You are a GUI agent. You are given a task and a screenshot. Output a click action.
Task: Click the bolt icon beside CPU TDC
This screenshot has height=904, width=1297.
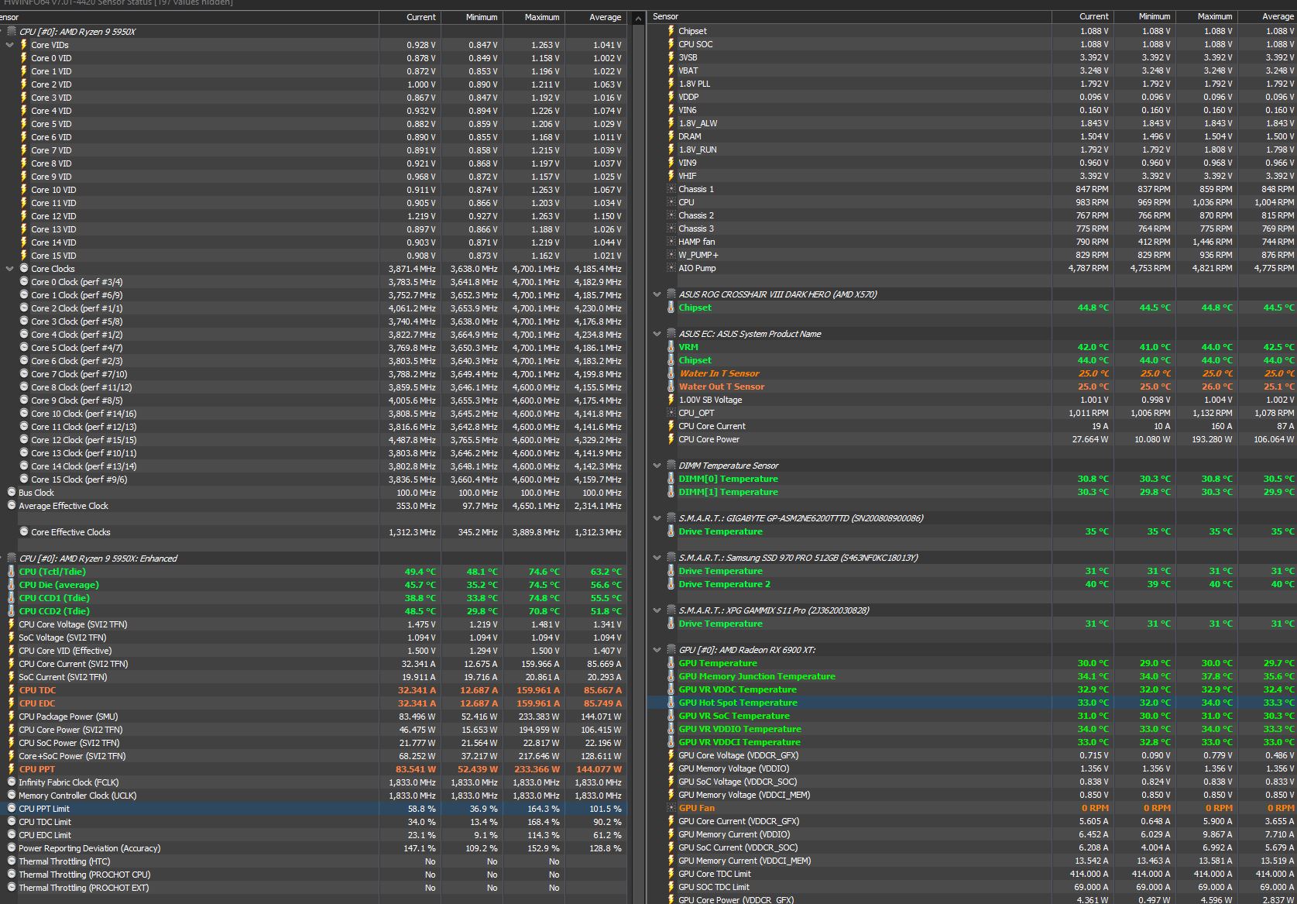click(12, 690)
